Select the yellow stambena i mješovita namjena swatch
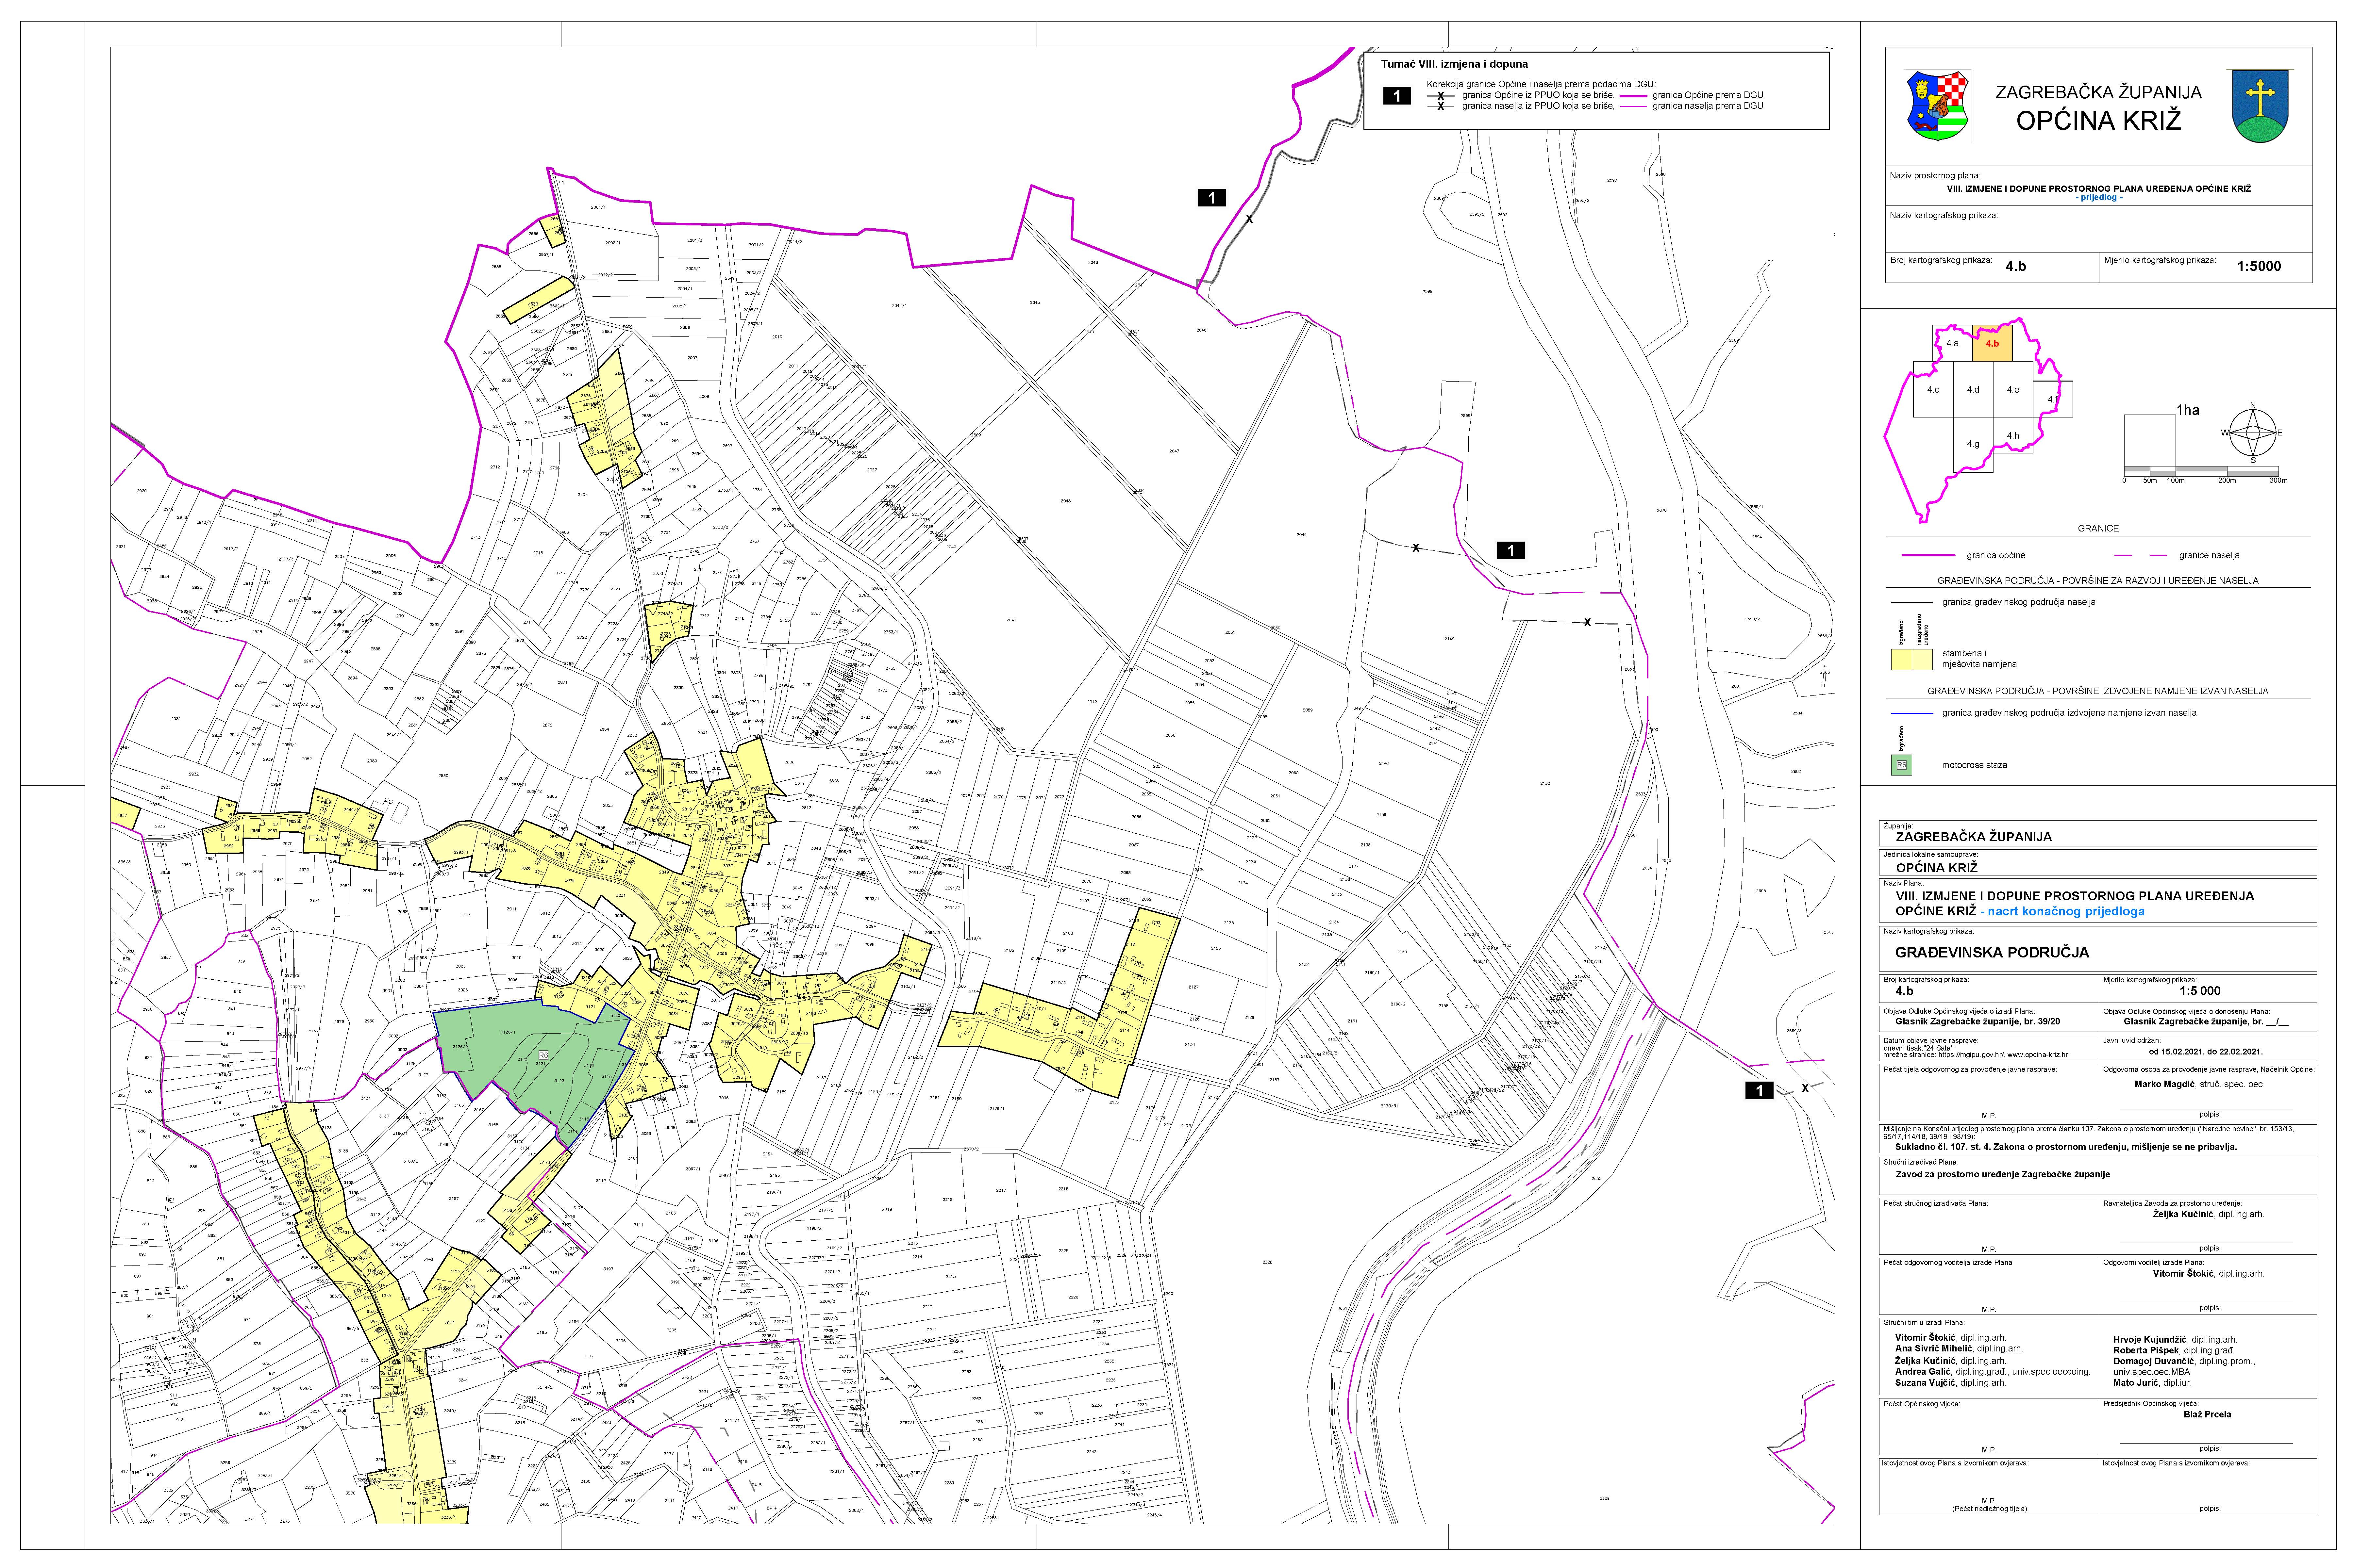This screenshot has width=2353, height=1568. (1912, 660)
